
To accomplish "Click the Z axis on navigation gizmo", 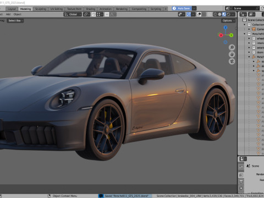I will (226, 28).
